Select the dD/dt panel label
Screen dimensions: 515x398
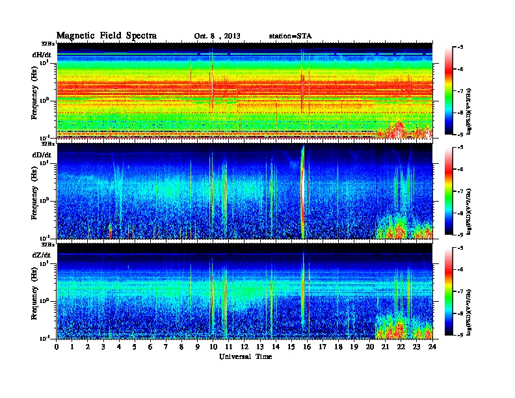coord(42,155)
